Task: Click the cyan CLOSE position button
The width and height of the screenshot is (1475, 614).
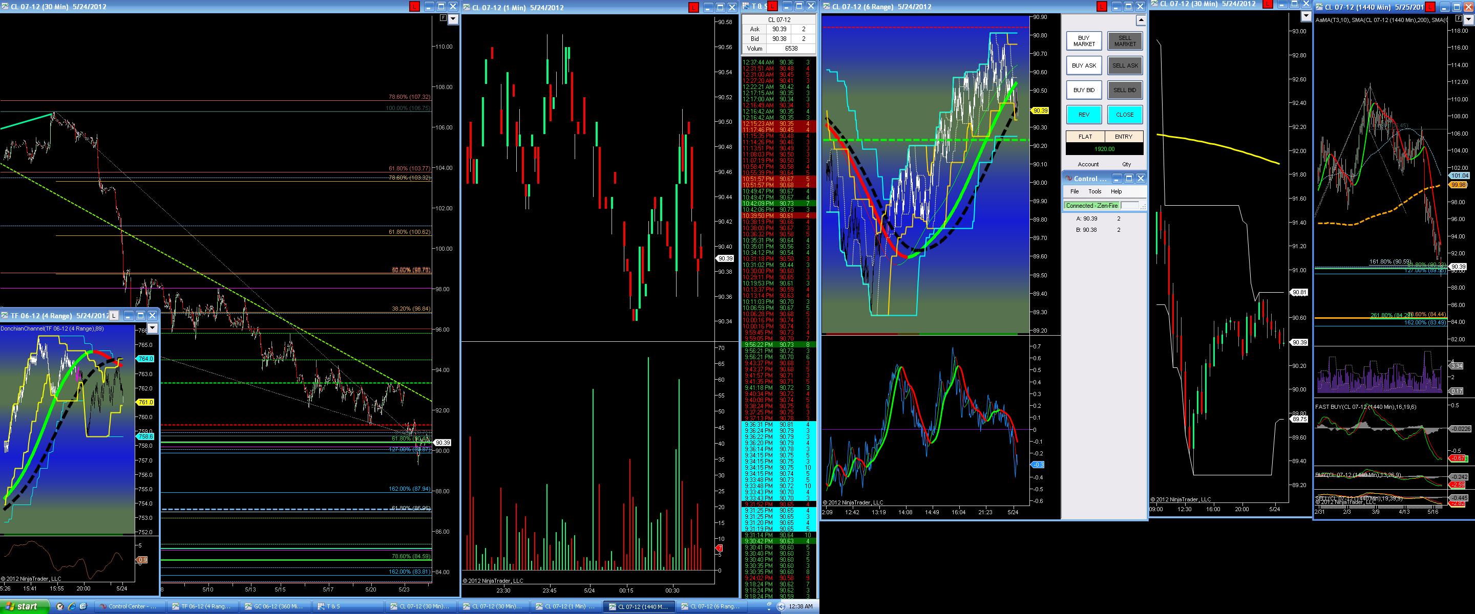Action: point(1125,115)
